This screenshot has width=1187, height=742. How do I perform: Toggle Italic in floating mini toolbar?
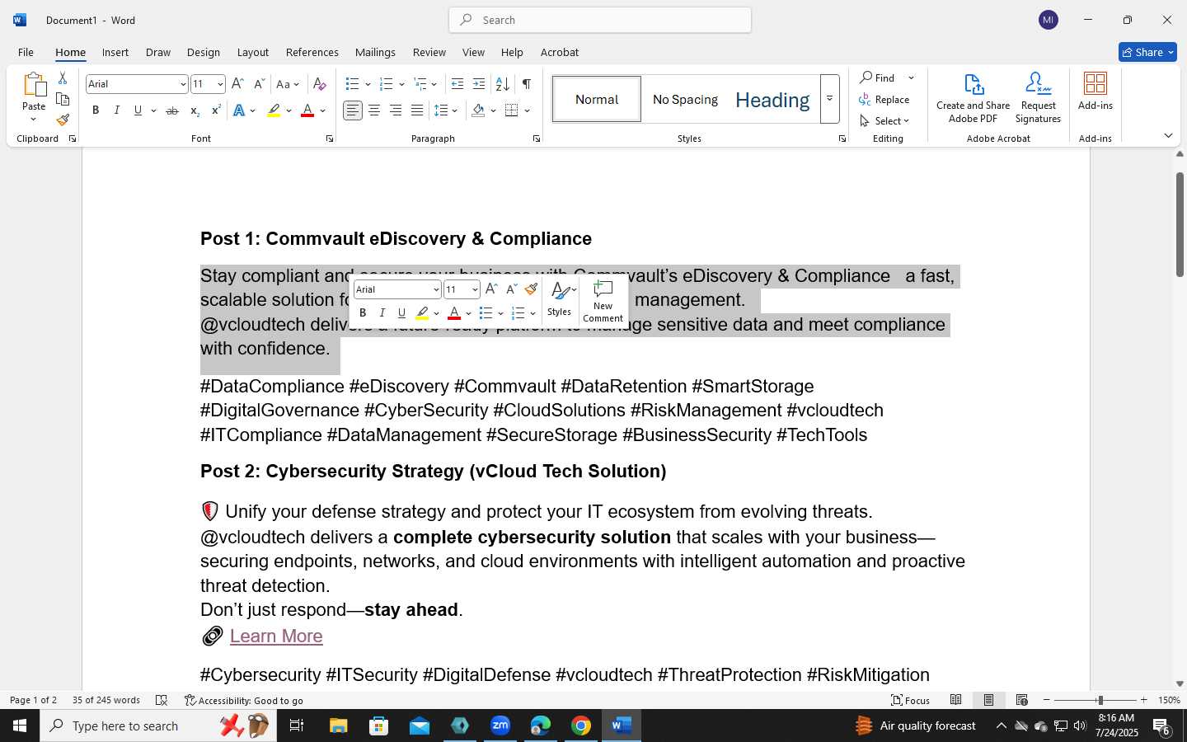point(382,313)
